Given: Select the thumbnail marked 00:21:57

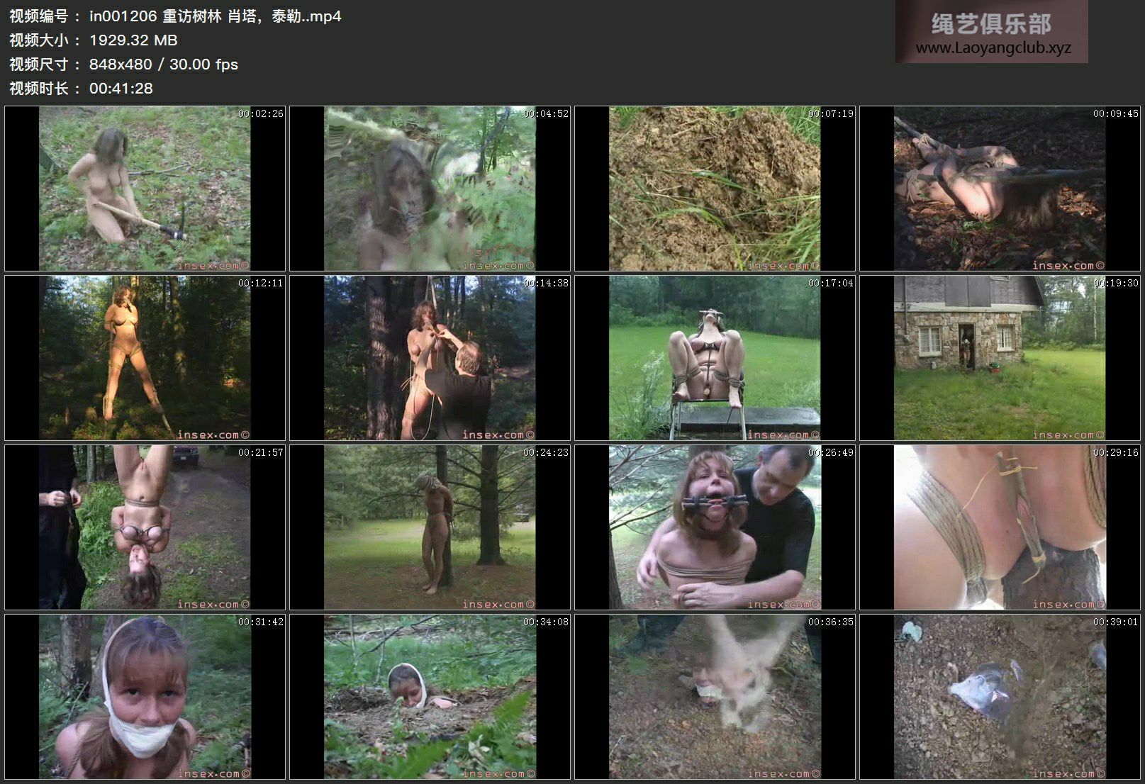Looking at the screenshot, I should [x=145, y=527].
